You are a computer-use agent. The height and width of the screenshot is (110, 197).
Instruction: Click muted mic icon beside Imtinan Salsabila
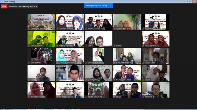29,97
